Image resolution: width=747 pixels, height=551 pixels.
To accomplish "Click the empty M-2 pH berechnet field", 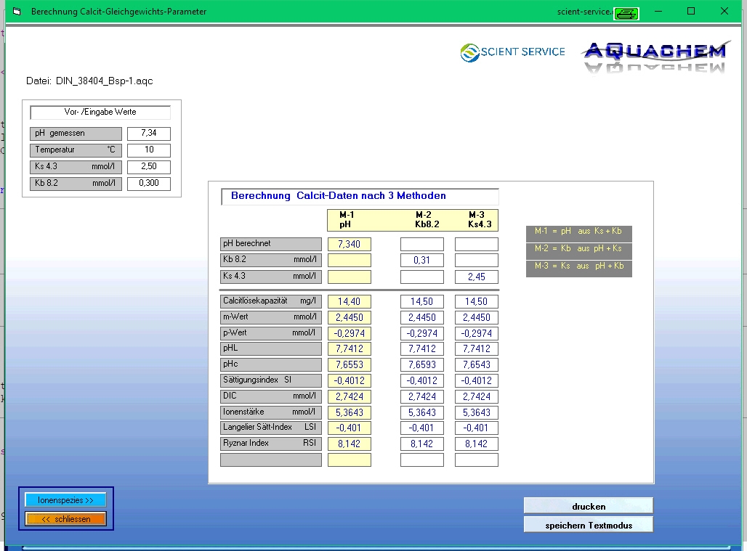I will coord(421,244).
